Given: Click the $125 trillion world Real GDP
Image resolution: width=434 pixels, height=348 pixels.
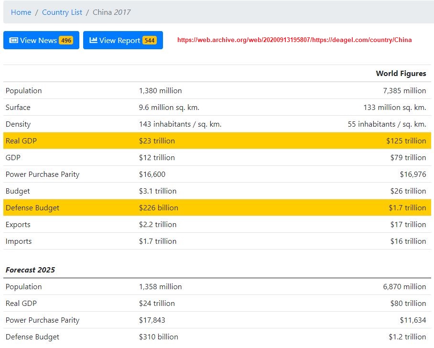Looking at the screenshot, I should point(406,141).
